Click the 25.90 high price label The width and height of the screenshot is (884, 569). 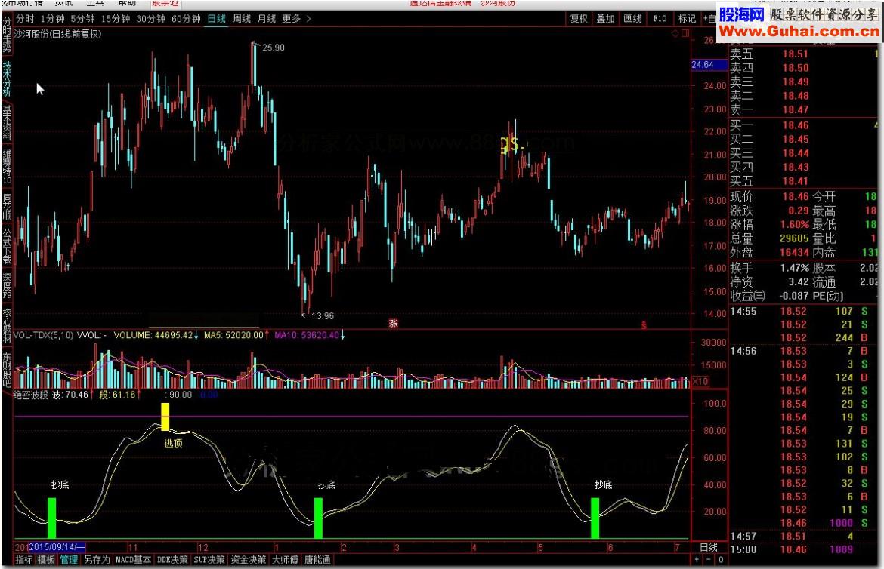click(x=274, y=48)
